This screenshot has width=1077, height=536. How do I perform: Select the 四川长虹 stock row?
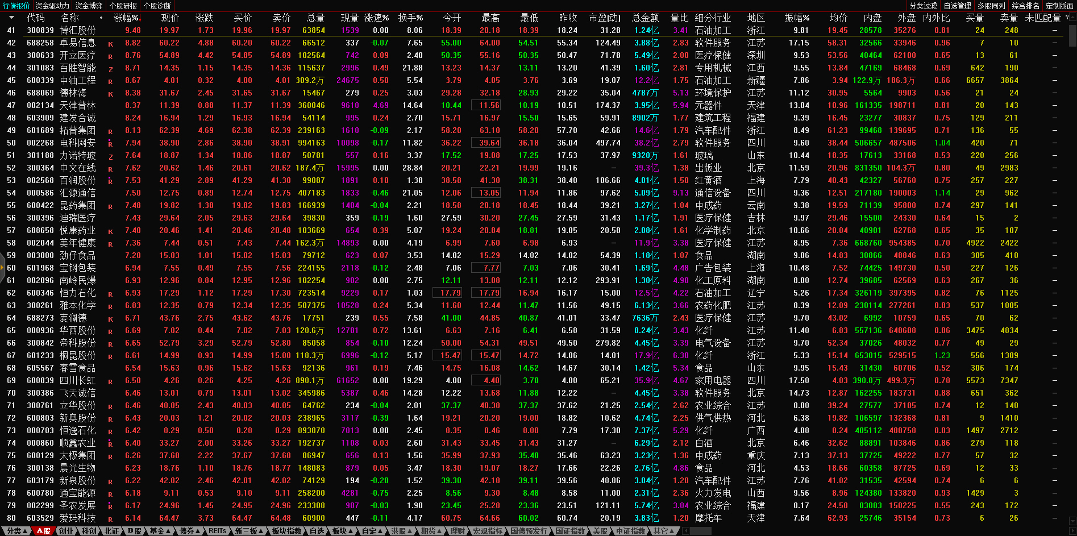[77, 380]
